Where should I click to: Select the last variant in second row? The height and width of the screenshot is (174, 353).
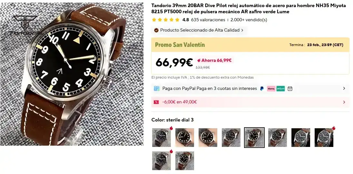click(185, 161)
